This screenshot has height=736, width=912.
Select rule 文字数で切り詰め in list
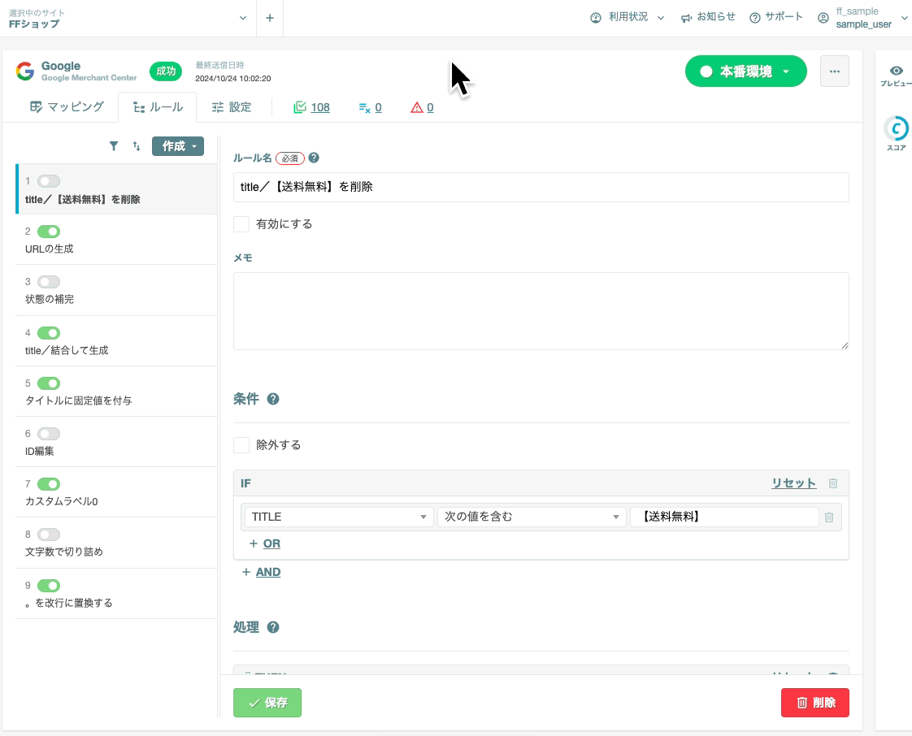click(116, 543)
